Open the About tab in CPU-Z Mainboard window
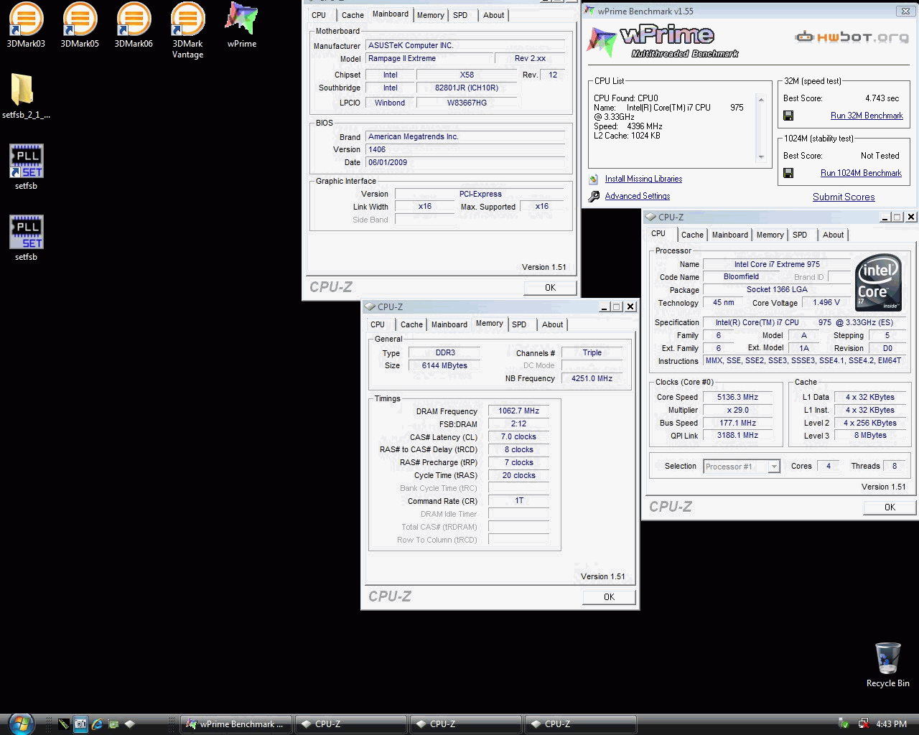Image resolution: width=919 pixels, height=735 pixels. [493, 15]
